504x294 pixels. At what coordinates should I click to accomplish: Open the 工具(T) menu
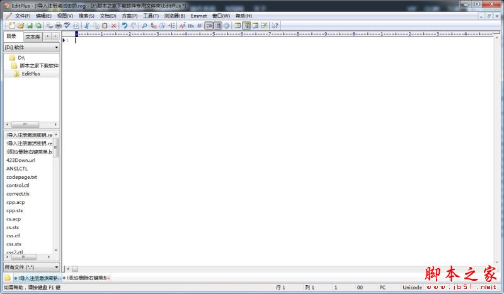click(x=151, y=16)
